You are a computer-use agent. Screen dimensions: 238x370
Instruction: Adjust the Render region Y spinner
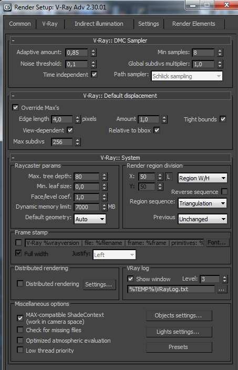pos(160,187)
